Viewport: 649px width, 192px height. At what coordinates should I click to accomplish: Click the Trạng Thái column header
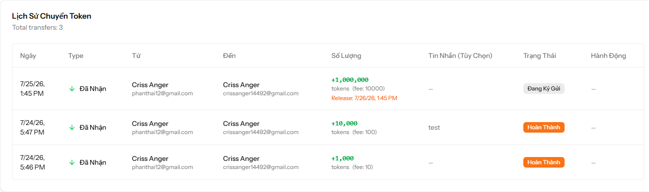click(540, 56)
